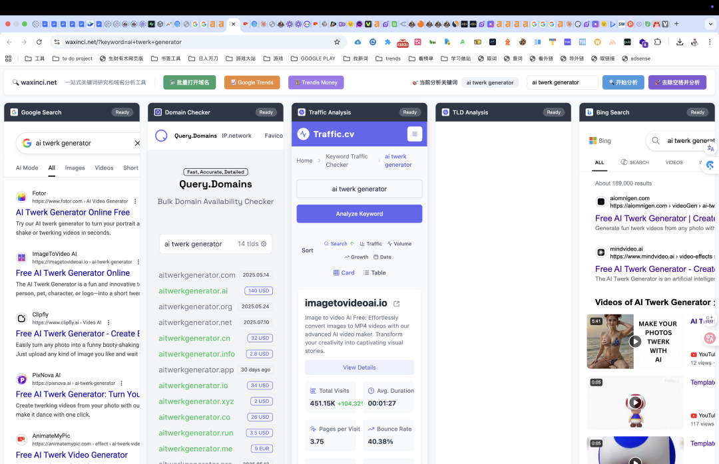This screenshot has height=464, width=719.
Task: Click the 批量打开域名 button
Action: tap(189, 82)
